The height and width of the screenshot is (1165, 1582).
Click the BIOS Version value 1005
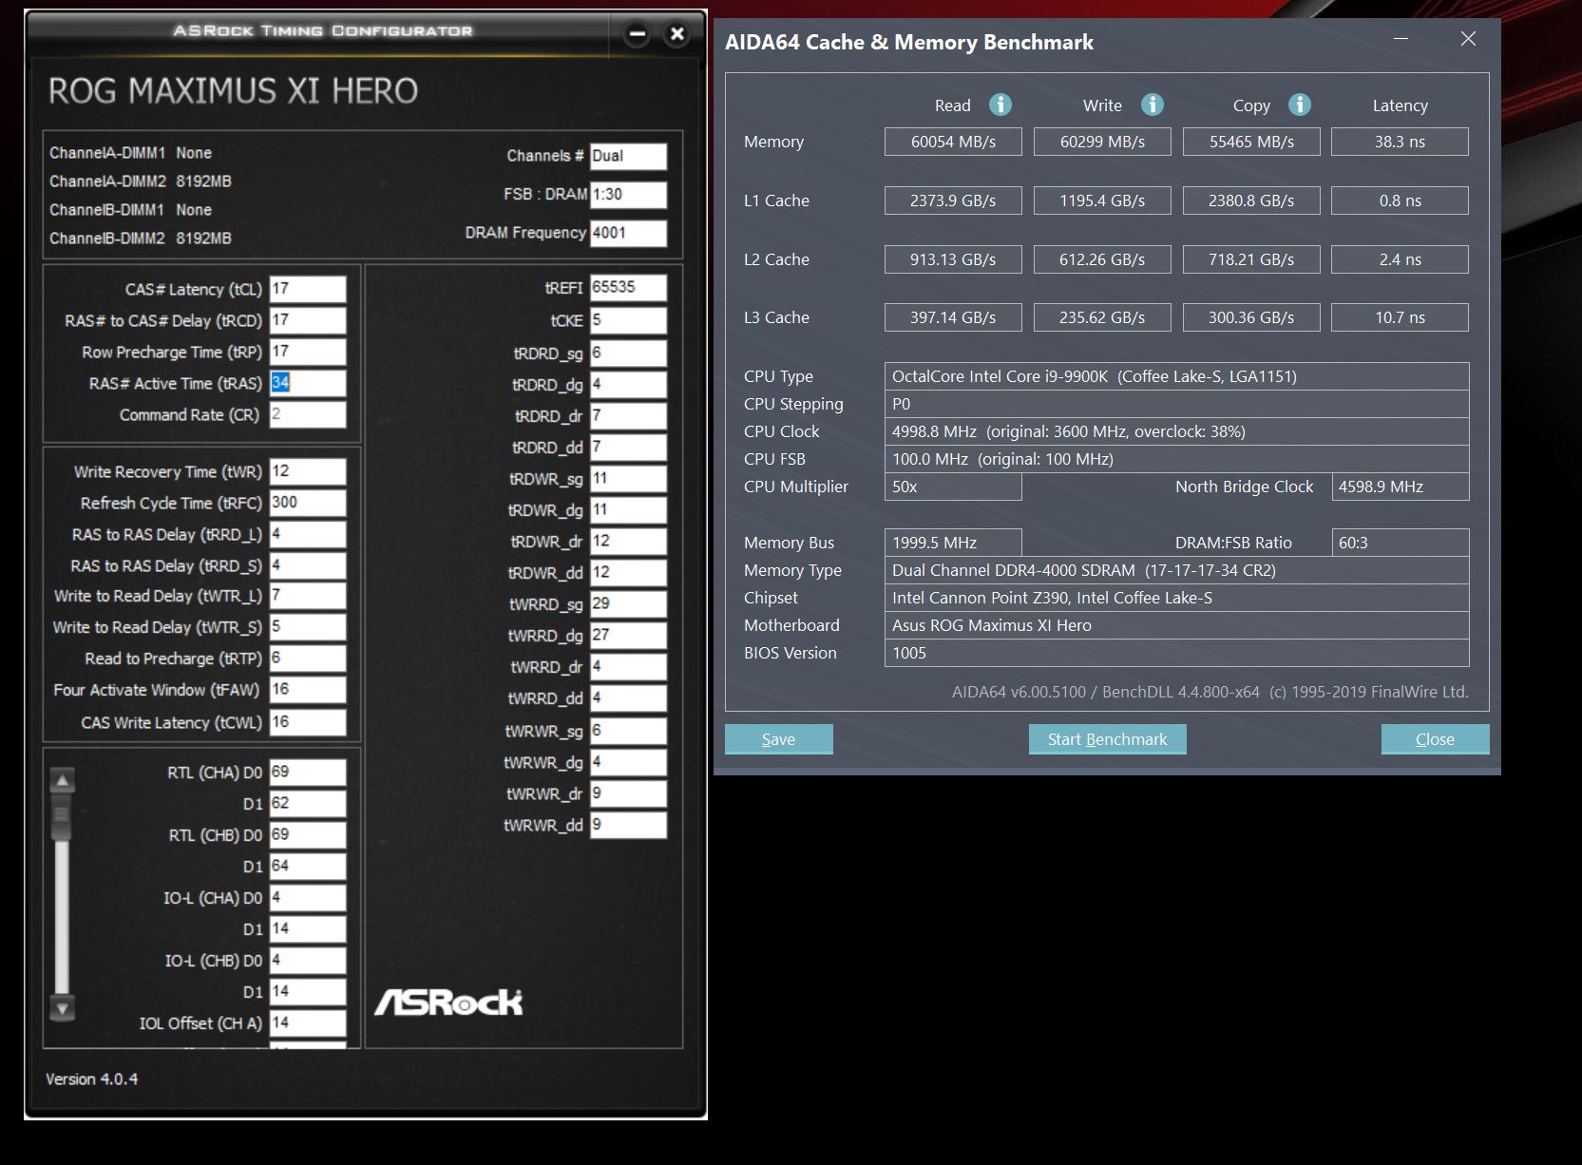coord(1176,653)
